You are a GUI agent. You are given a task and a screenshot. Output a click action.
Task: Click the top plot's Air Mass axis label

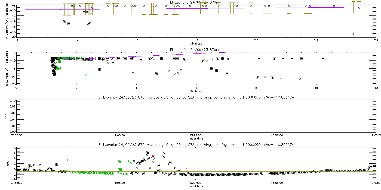[x=196, y=43]
